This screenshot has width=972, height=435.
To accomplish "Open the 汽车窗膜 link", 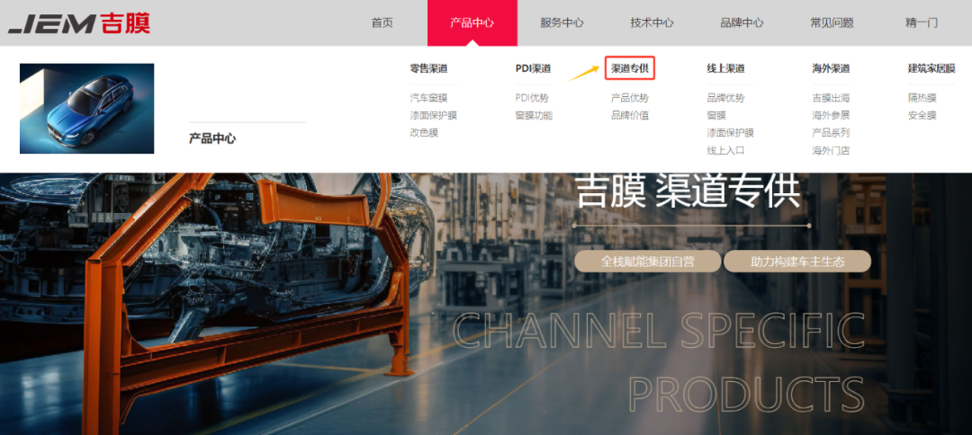I will 428,98.
